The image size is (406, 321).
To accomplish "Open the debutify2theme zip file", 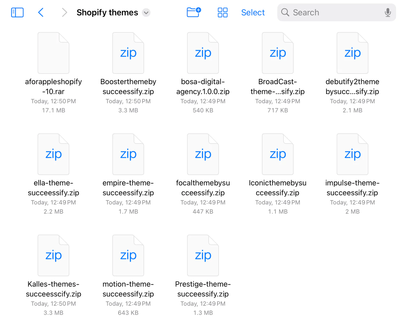I will coord(352,53).
